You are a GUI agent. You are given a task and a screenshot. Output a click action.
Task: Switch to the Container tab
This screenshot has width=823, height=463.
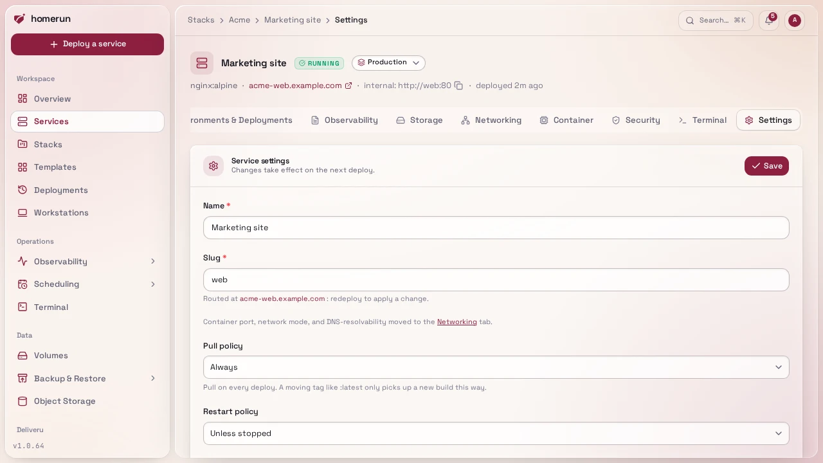[x=566, y=120]
